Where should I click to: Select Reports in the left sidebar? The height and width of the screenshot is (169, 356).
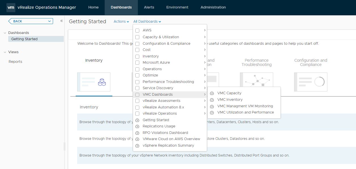pos(15,61)
